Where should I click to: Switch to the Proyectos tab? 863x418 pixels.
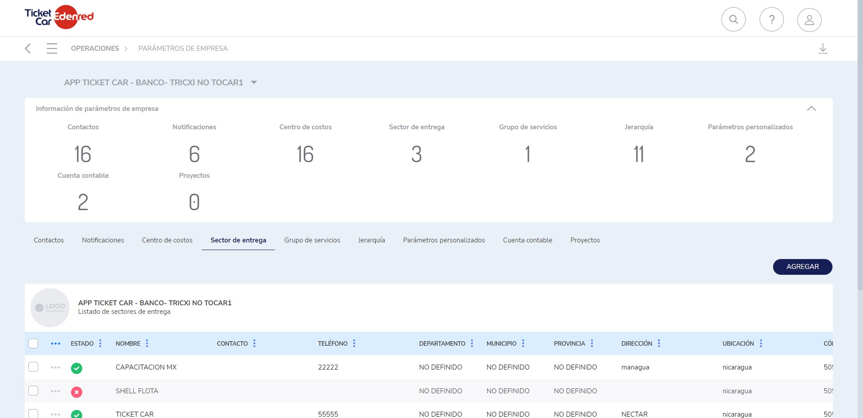(585, 240)
